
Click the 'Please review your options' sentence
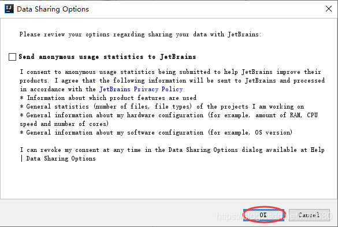pyautogui.click(x=140, y=35)
